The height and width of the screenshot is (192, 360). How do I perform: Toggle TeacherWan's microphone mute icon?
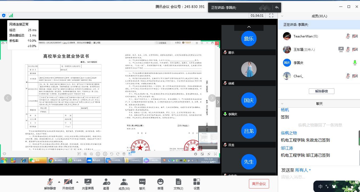tap(348, 36)
